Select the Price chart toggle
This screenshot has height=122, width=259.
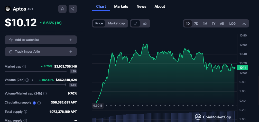[x=99, y=23]
